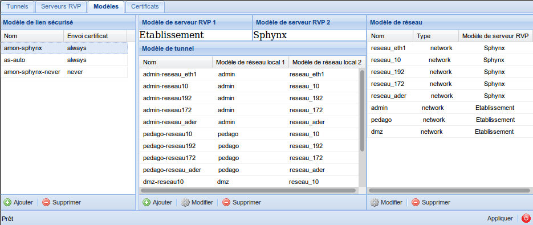Viewport: 533px width, 225px height.
Task: Click the red minus icon under tunnel model list
Action: (226, 202)
